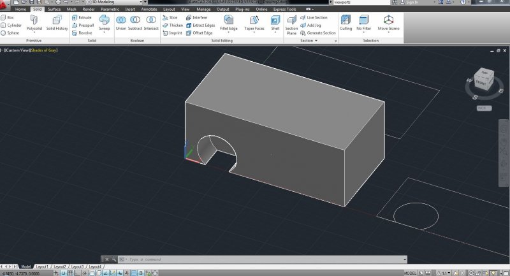Click the Polysolid tool

click(34, 23)
